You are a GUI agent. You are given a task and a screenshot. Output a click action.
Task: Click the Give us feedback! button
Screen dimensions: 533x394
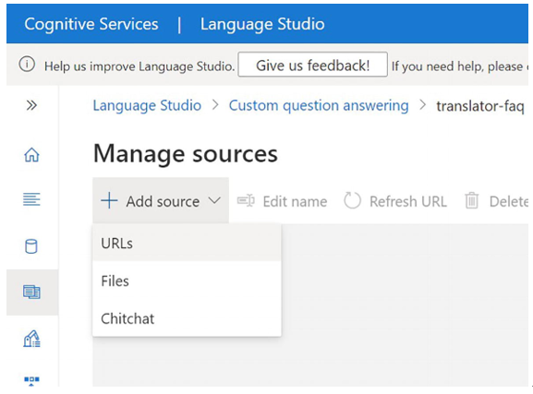pyautogui.click(x=312, y=65)
